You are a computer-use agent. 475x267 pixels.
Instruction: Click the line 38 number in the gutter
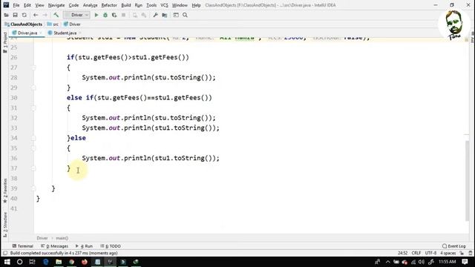[x=14, y=178]
